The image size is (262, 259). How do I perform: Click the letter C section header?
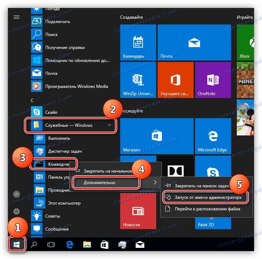coord(32,100)
